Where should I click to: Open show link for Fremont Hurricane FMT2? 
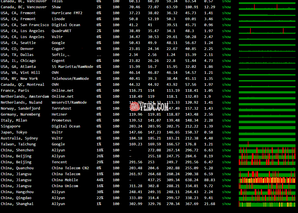(x=226, y=13)
